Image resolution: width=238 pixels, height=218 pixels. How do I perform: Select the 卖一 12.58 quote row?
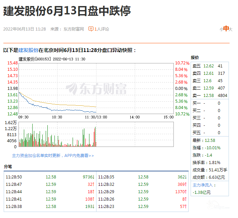pos(210,96)
